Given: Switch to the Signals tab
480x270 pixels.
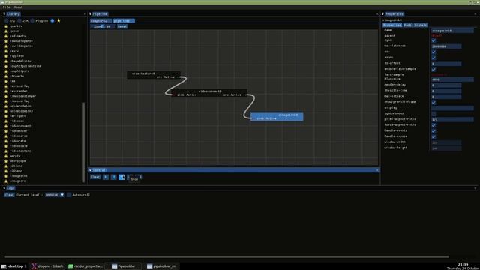Looking at the screenshot, I should coord(421,25).
